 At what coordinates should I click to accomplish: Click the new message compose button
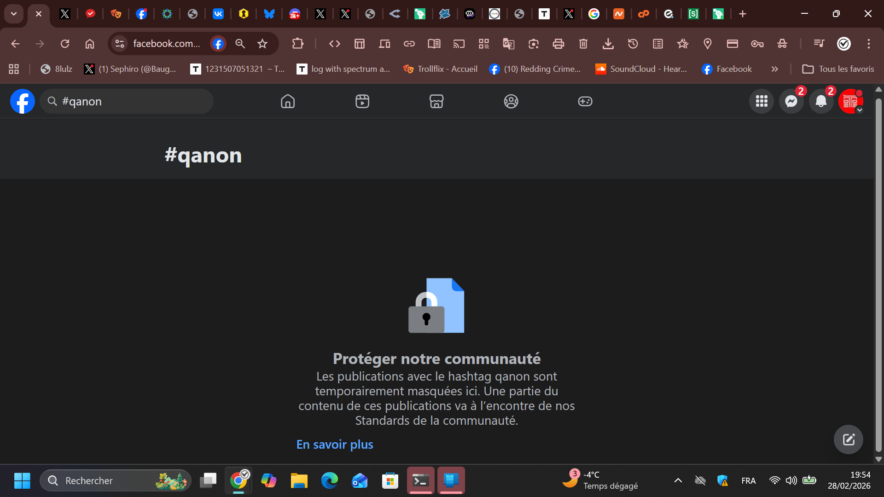[848, 439]
